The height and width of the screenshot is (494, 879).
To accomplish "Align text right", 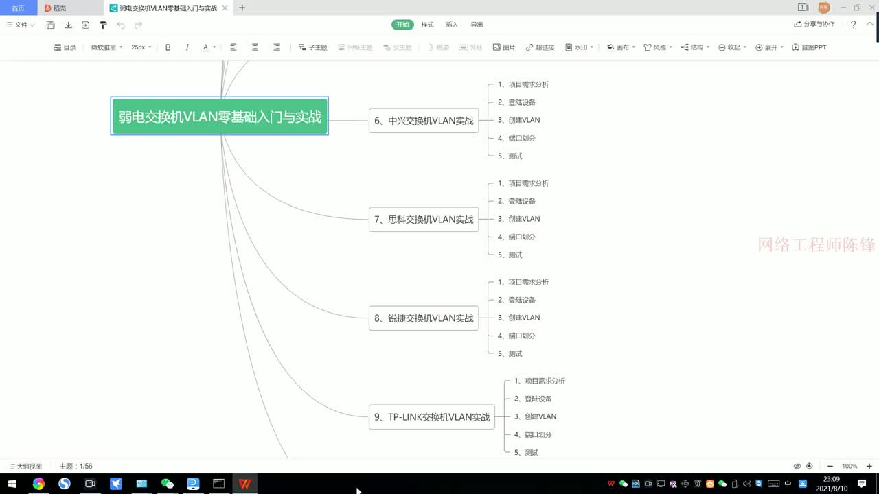I will pyautogui.click(x=277, y=47).
